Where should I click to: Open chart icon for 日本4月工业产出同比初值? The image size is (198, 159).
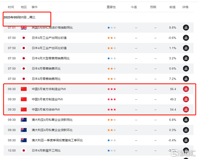coord(186,38)
